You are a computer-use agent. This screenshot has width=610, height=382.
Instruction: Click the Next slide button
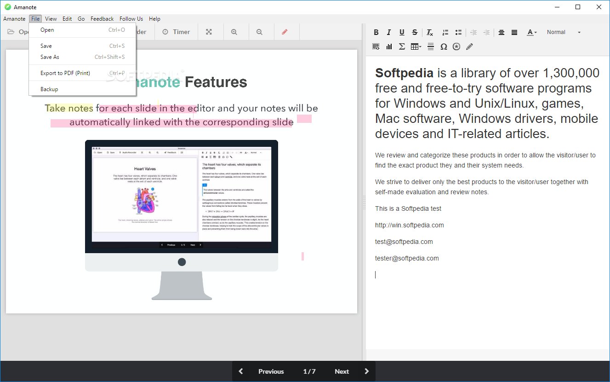point(342,371)
